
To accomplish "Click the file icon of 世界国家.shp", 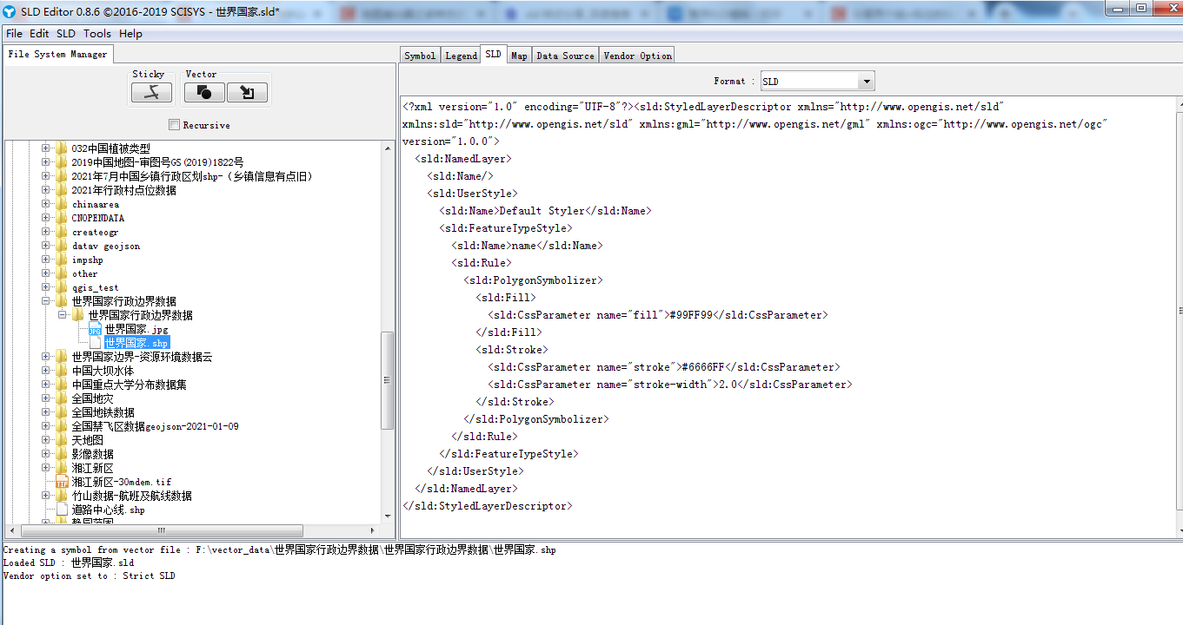I will pos(95,343).
